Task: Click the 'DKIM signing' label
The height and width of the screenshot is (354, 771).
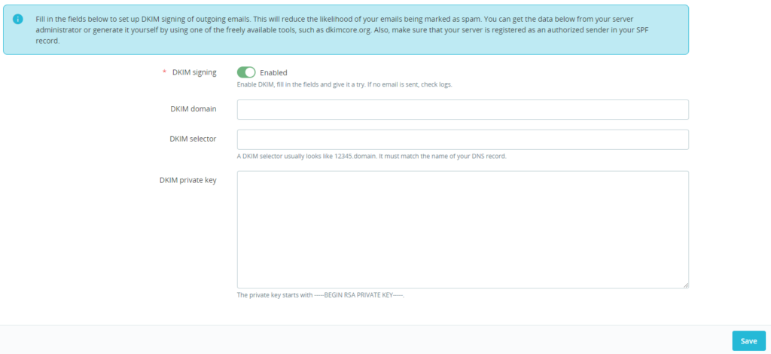Action: pyautogui.click(x=194, y=72)
